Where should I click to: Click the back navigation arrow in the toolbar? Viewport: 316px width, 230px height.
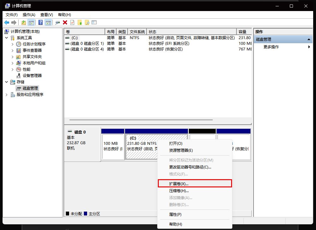pyautogui.click(x=6, y=22)
